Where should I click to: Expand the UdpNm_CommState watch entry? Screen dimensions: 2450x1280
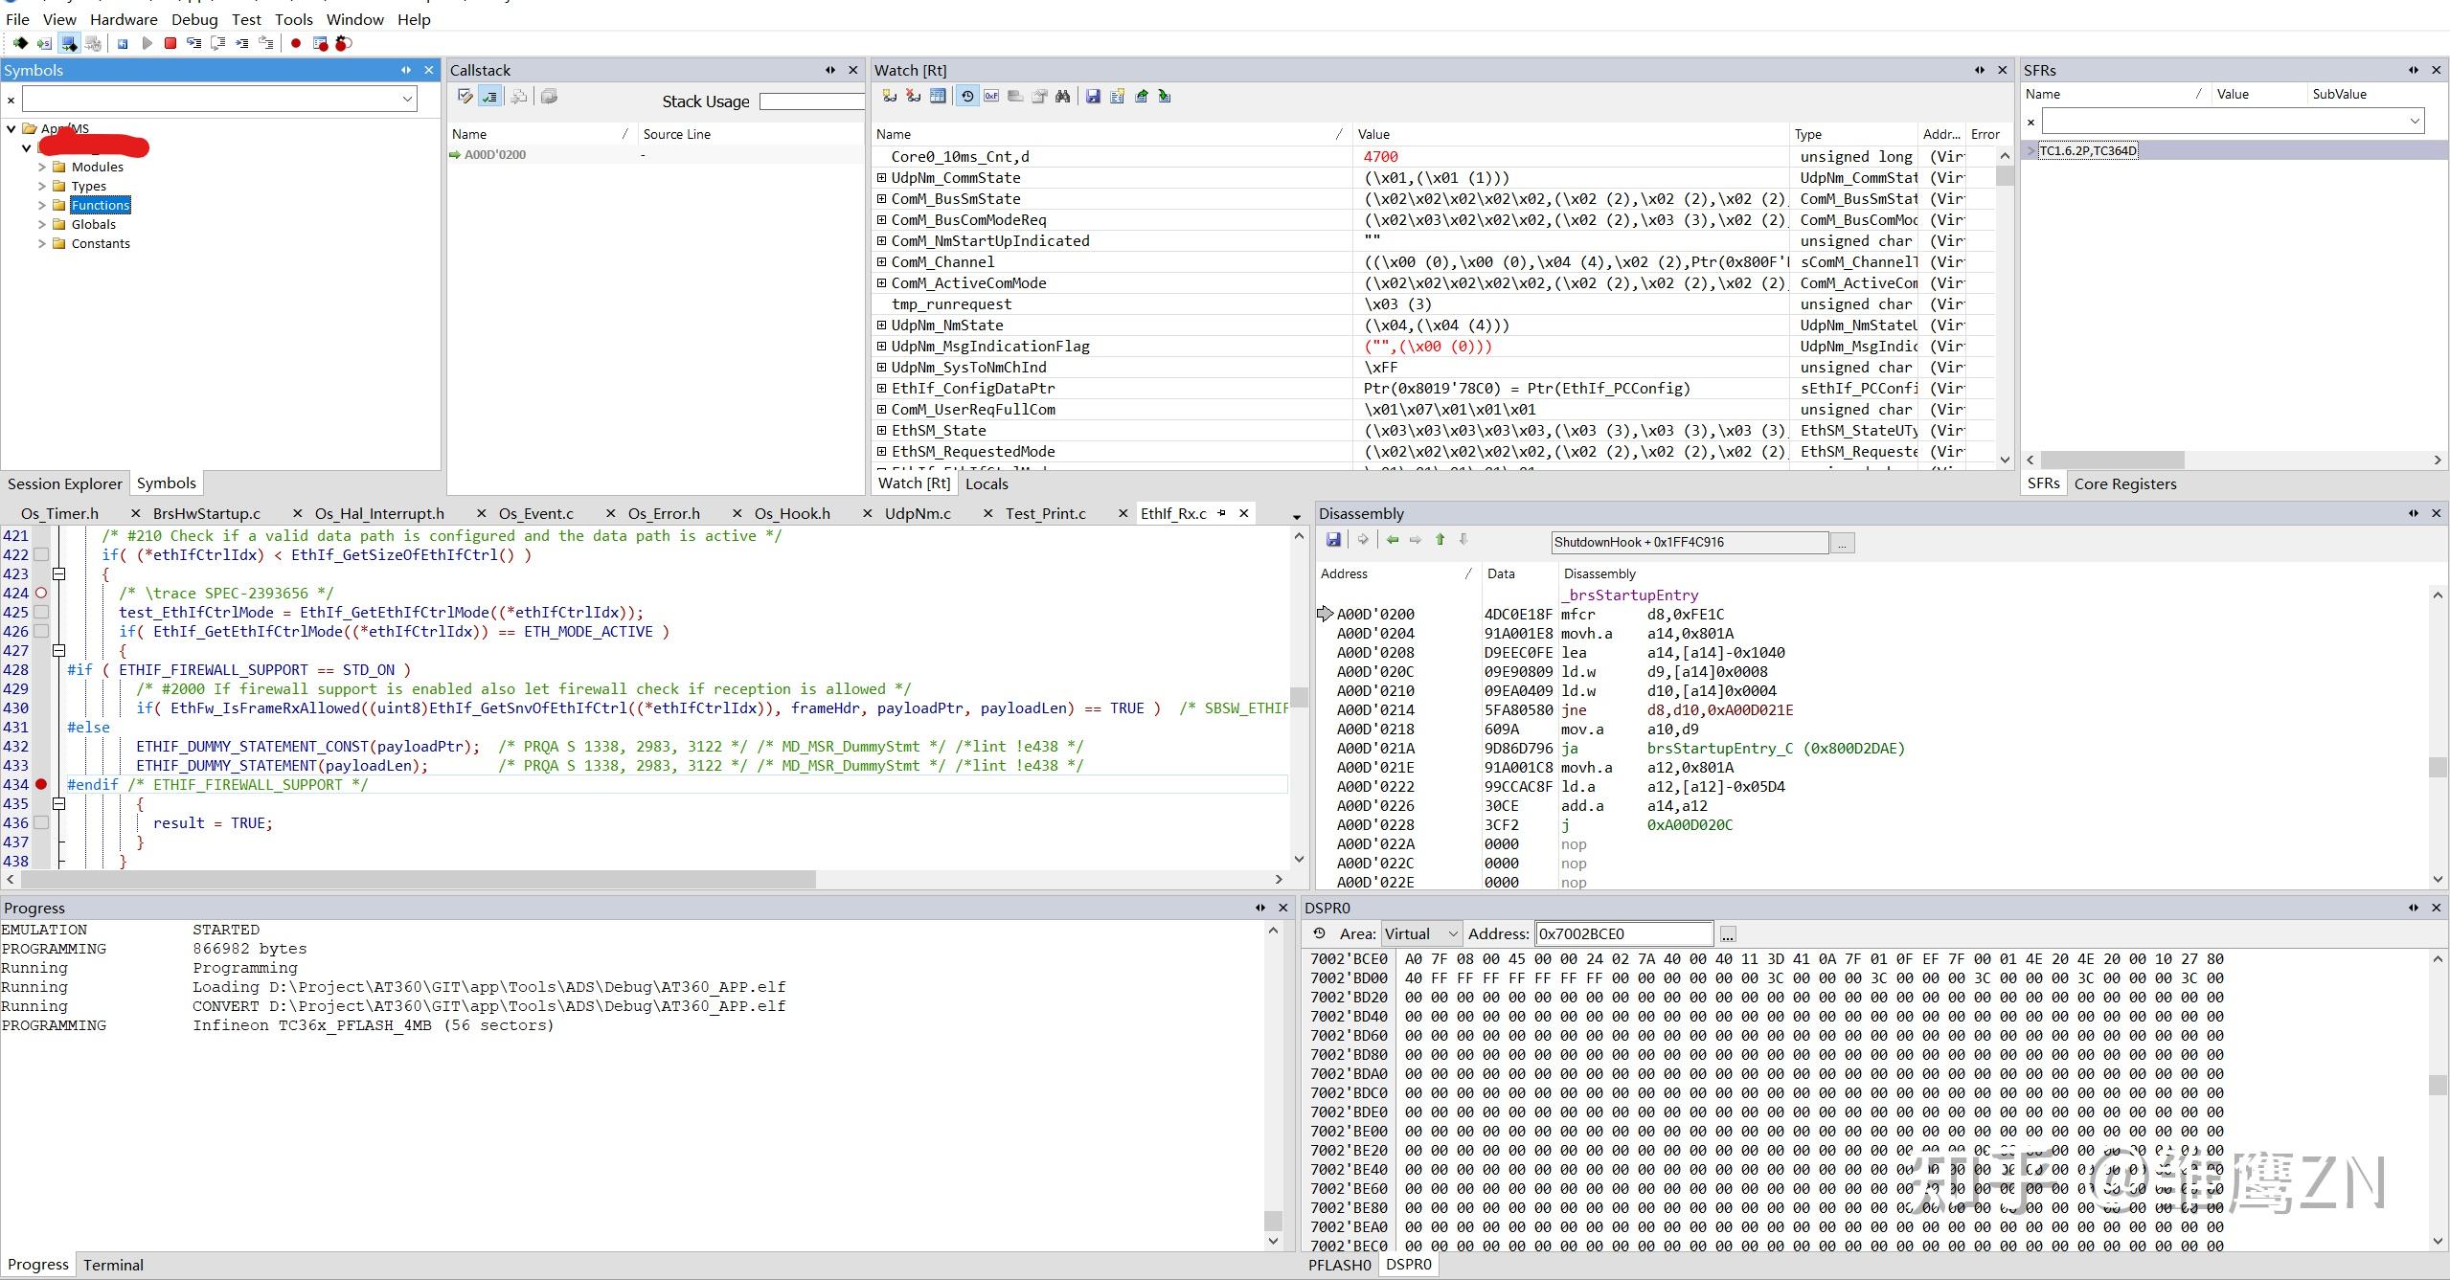[882, 177]
